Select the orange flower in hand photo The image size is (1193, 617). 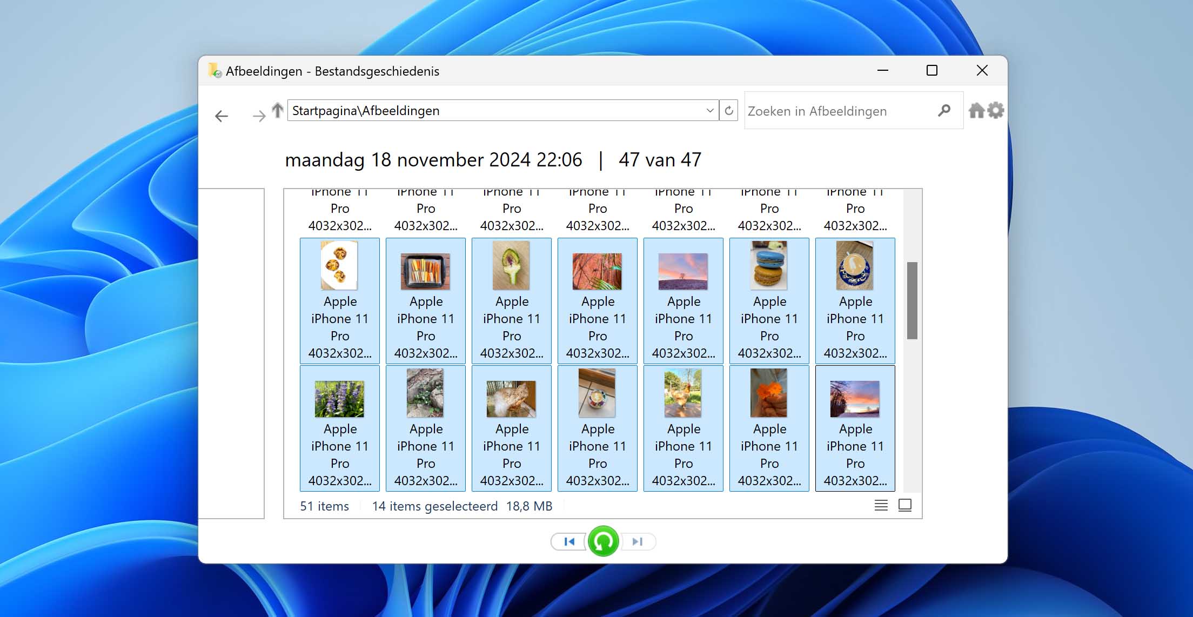coord(769,393)
